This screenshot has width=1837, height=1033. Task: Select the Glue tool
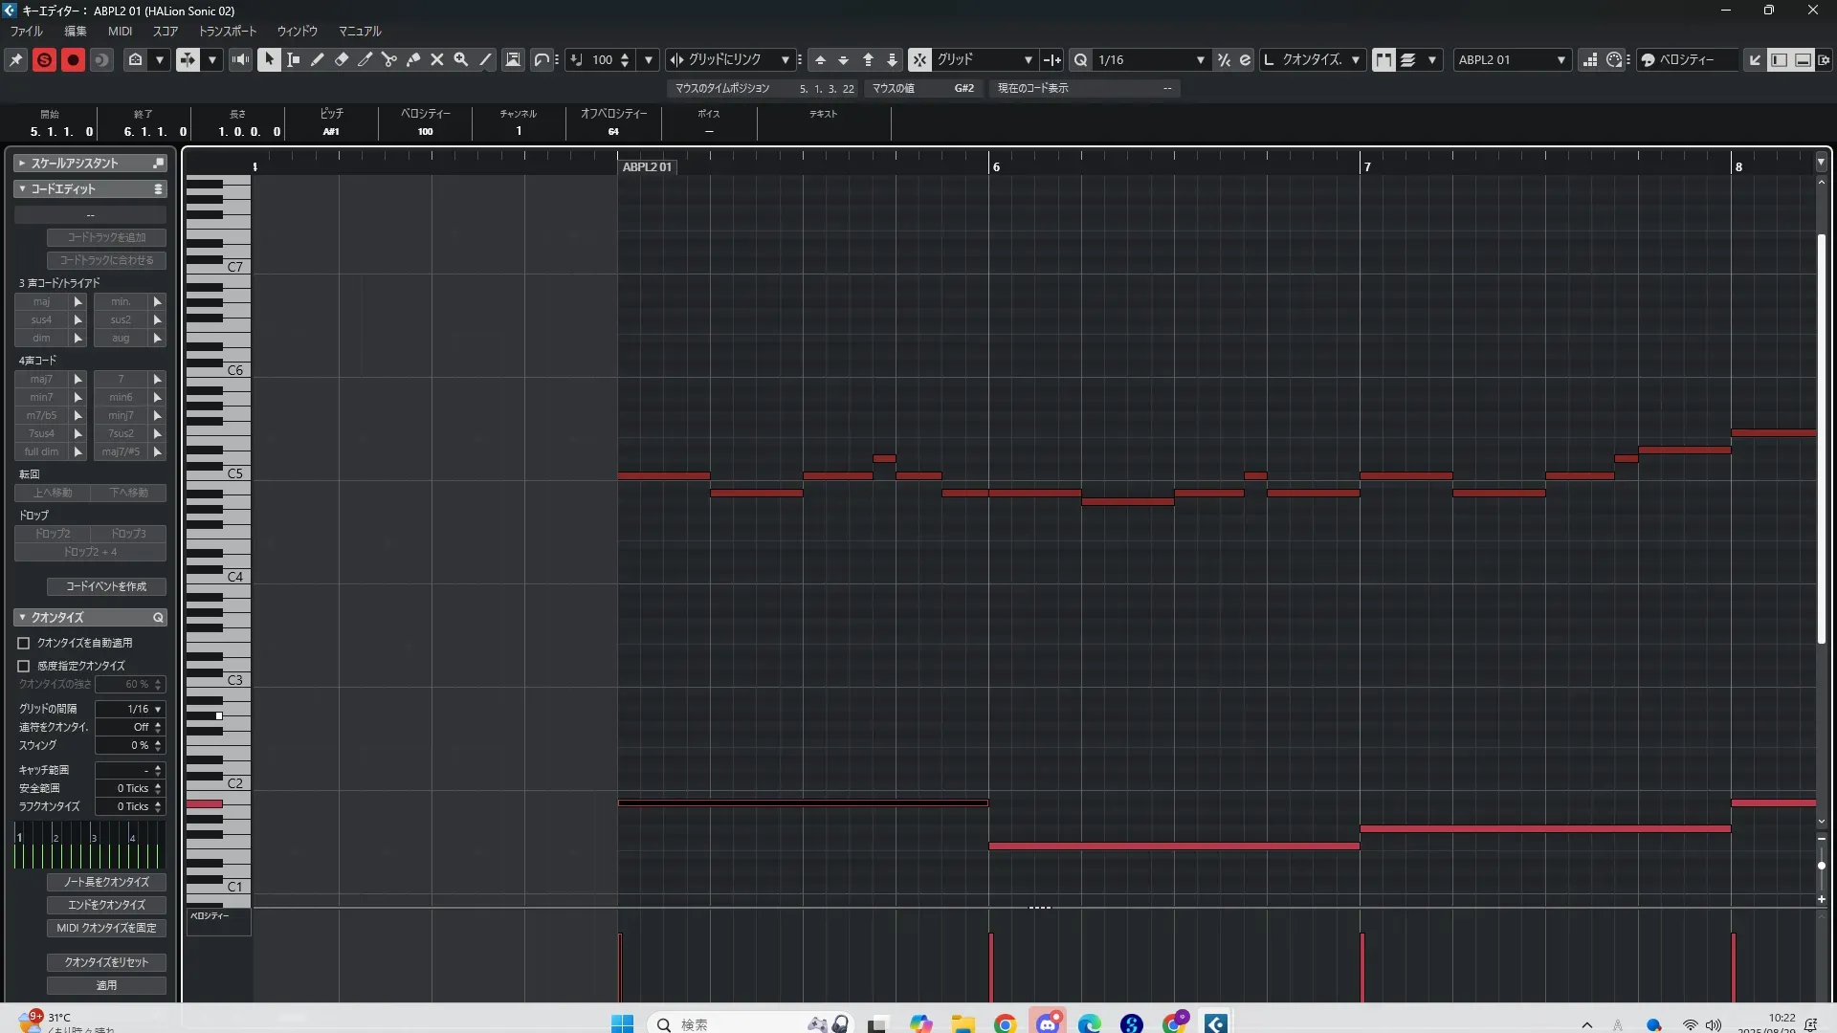[x=413, y=59]
